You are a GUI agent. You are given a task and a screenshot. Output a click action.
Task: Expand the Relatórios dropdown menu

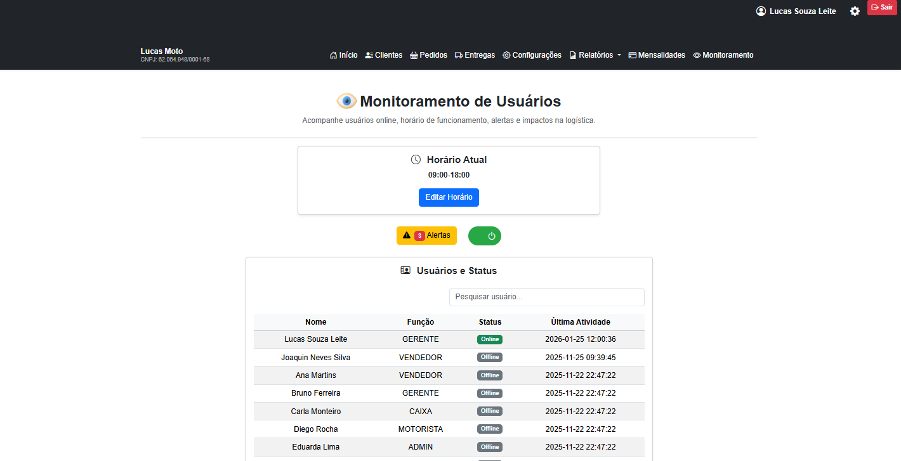[595, 55]
